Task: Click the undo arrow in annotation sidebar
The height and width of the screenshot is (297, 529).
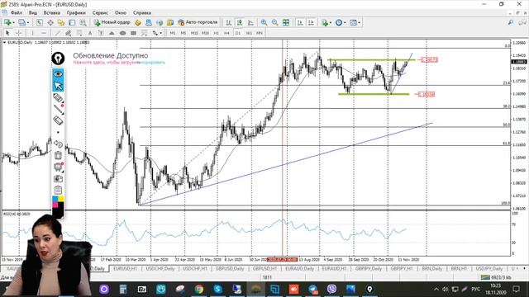Action: tap(58, 144)
